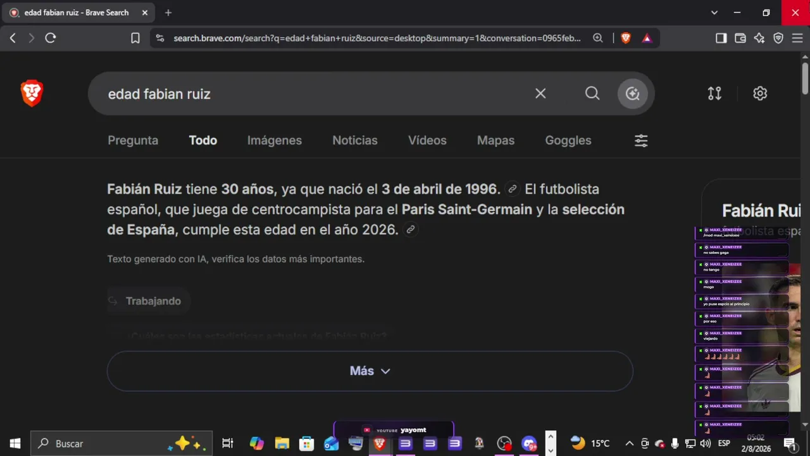Open the zoom indicator in address bar
Viewport: 810px width, 456px height.
click(x=598, y=38)
